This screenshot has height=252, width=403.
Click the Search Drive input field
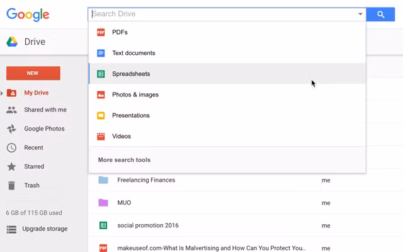coord(220,14)
